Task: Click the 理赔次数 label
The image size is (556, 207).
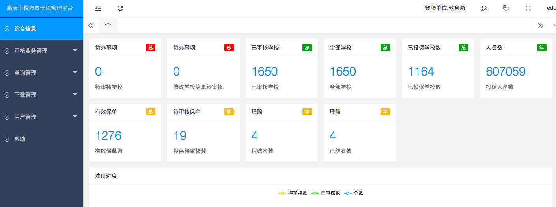Action: pyautogui.click(x=262, y=151)
